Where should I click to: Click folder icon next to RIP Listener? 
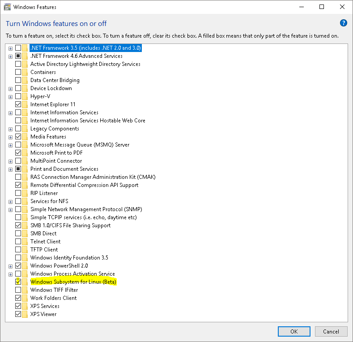point(25,193)
